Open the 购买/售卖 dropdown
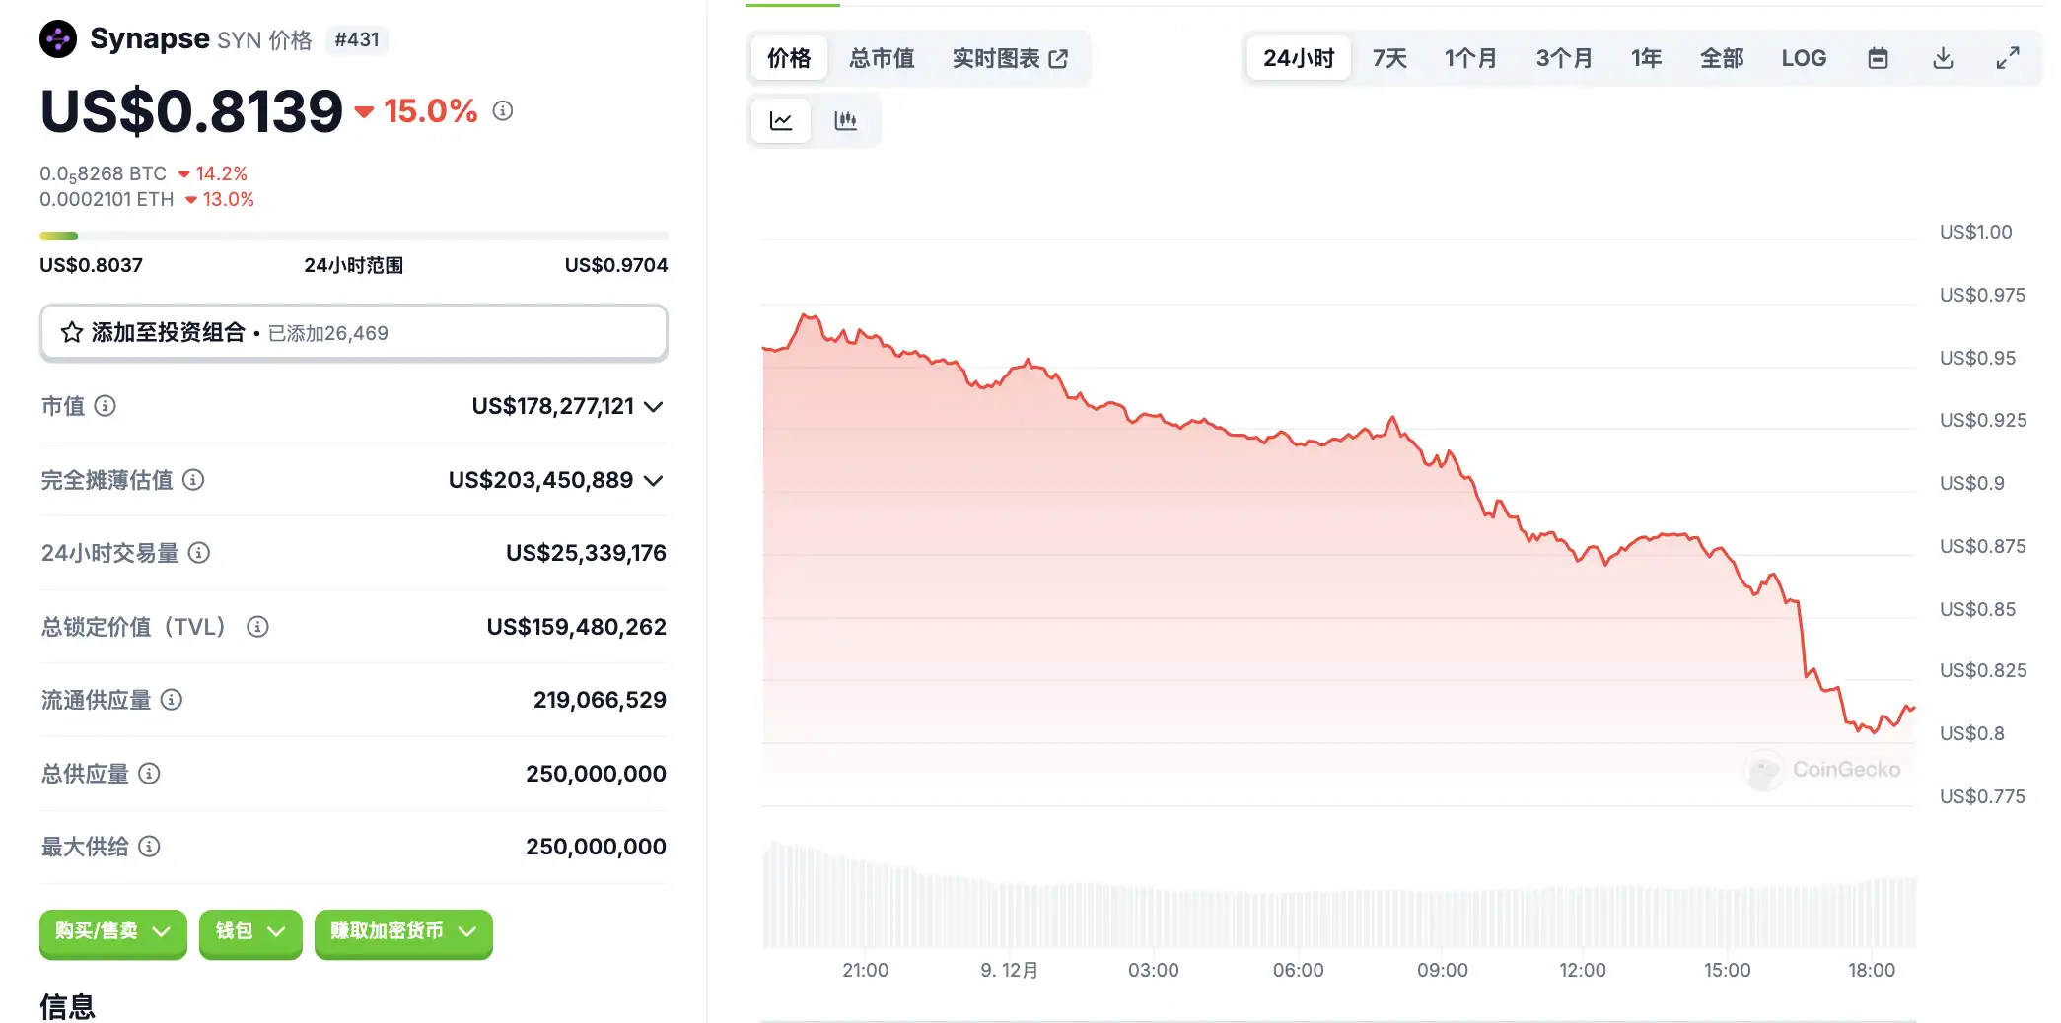Screen dimensions: 2061x1023 click(112, 931)
